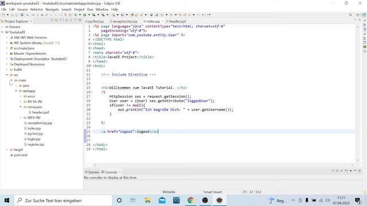Viewport: 367px width, 206px height.
Task: Open the Run configurations dropdown arrow
Action: (89, 15)
